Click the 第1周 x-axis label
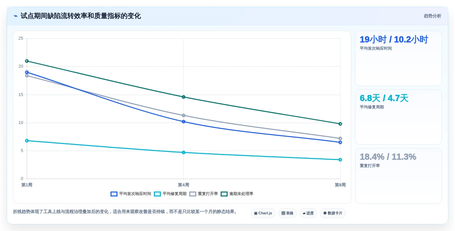This screenshot has height=231, width=455. (27, 185)
